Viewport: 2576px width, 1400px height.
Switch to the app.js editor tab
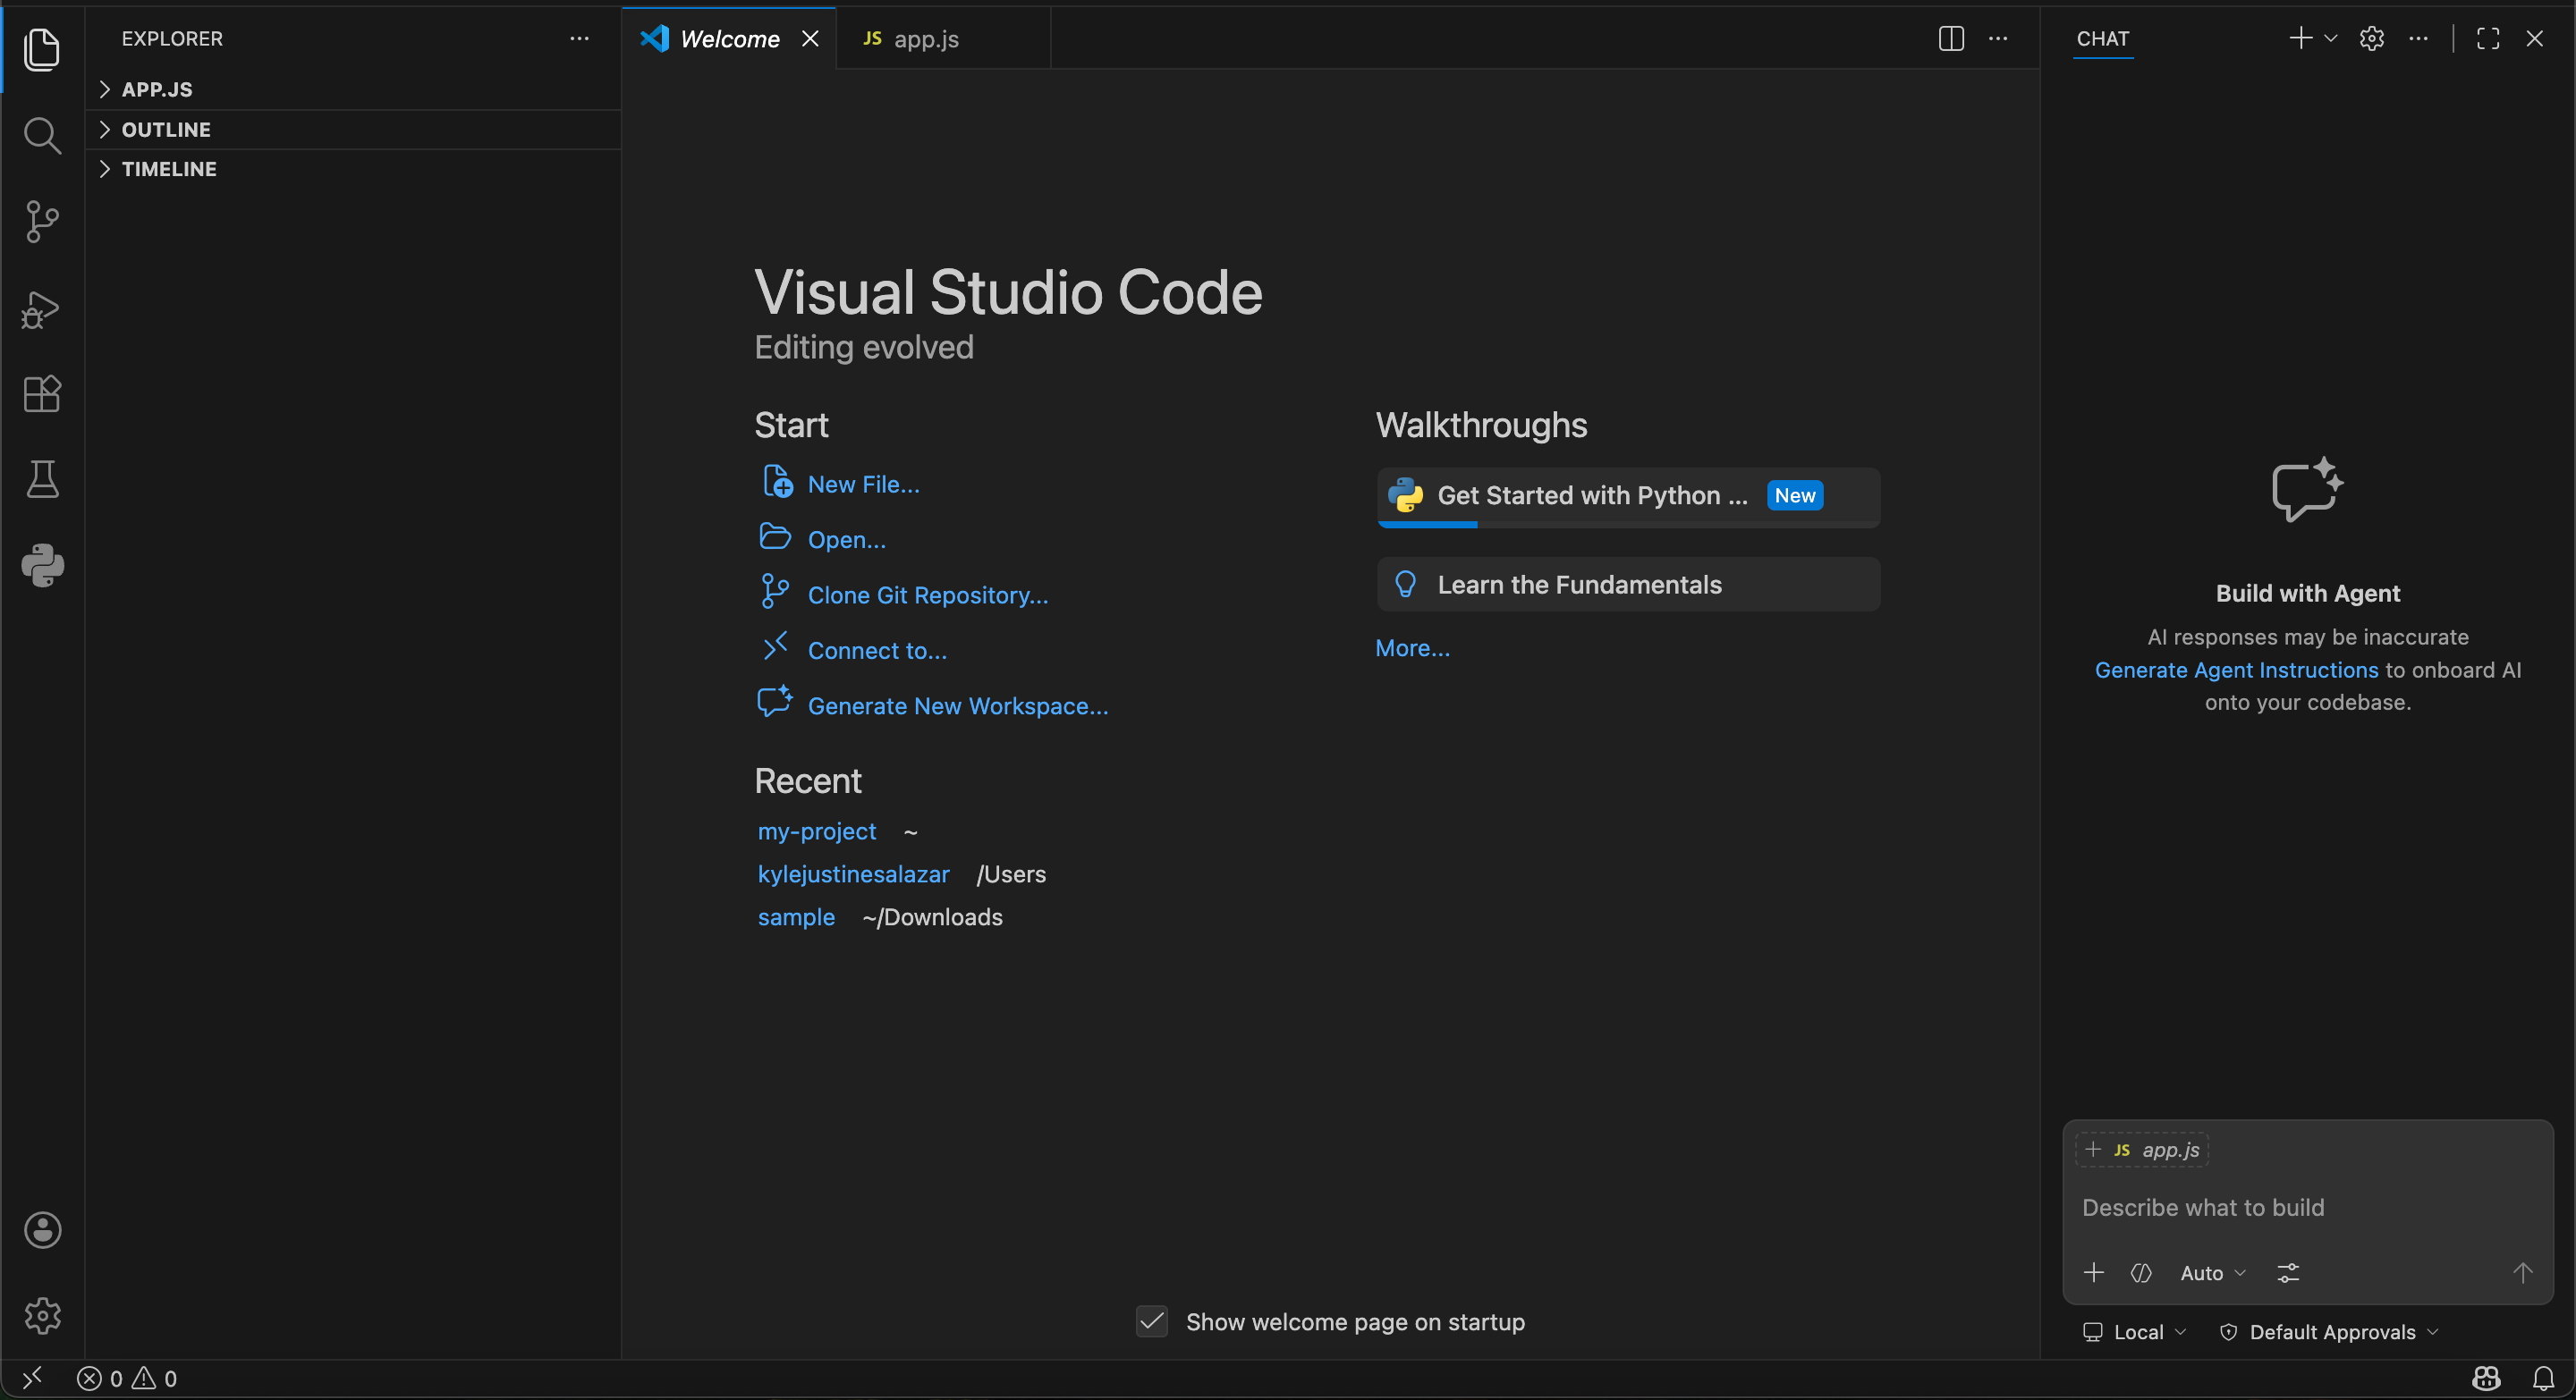point(925,39)
